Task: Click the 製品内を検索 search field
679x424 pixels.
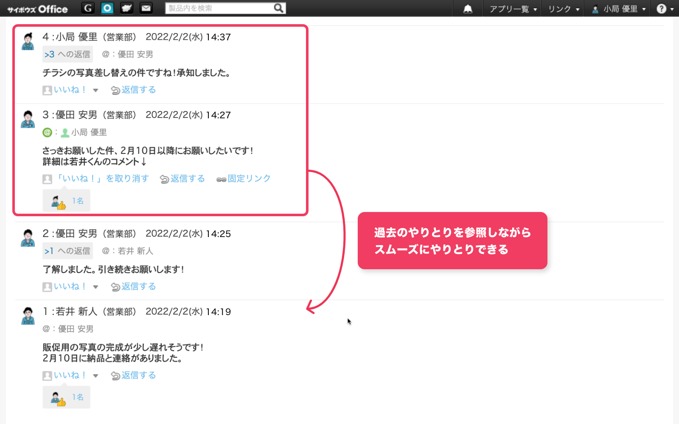Action: click(220, 8)
